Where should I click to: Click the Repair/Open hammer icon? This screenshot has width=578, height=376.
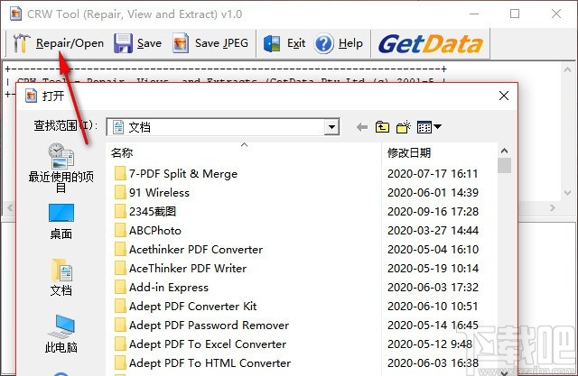coord(21,43)
